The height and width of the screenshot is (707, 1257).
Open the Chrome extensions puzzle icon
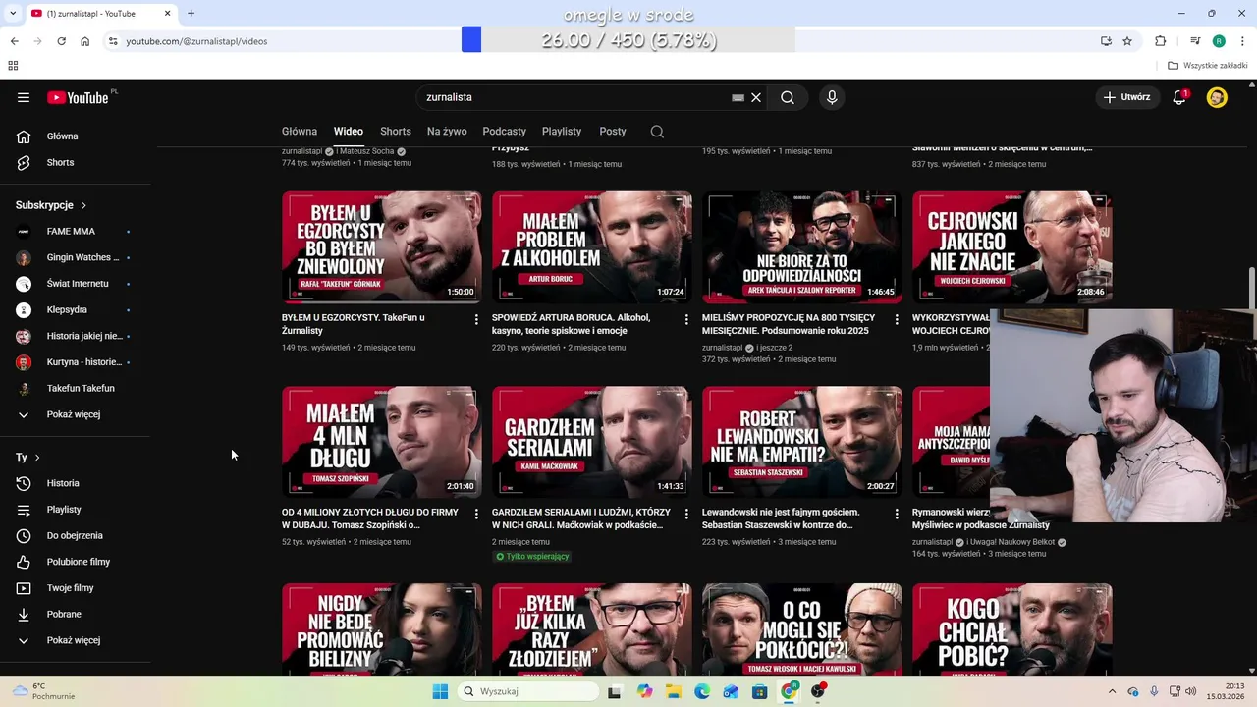click(1161, 41)
